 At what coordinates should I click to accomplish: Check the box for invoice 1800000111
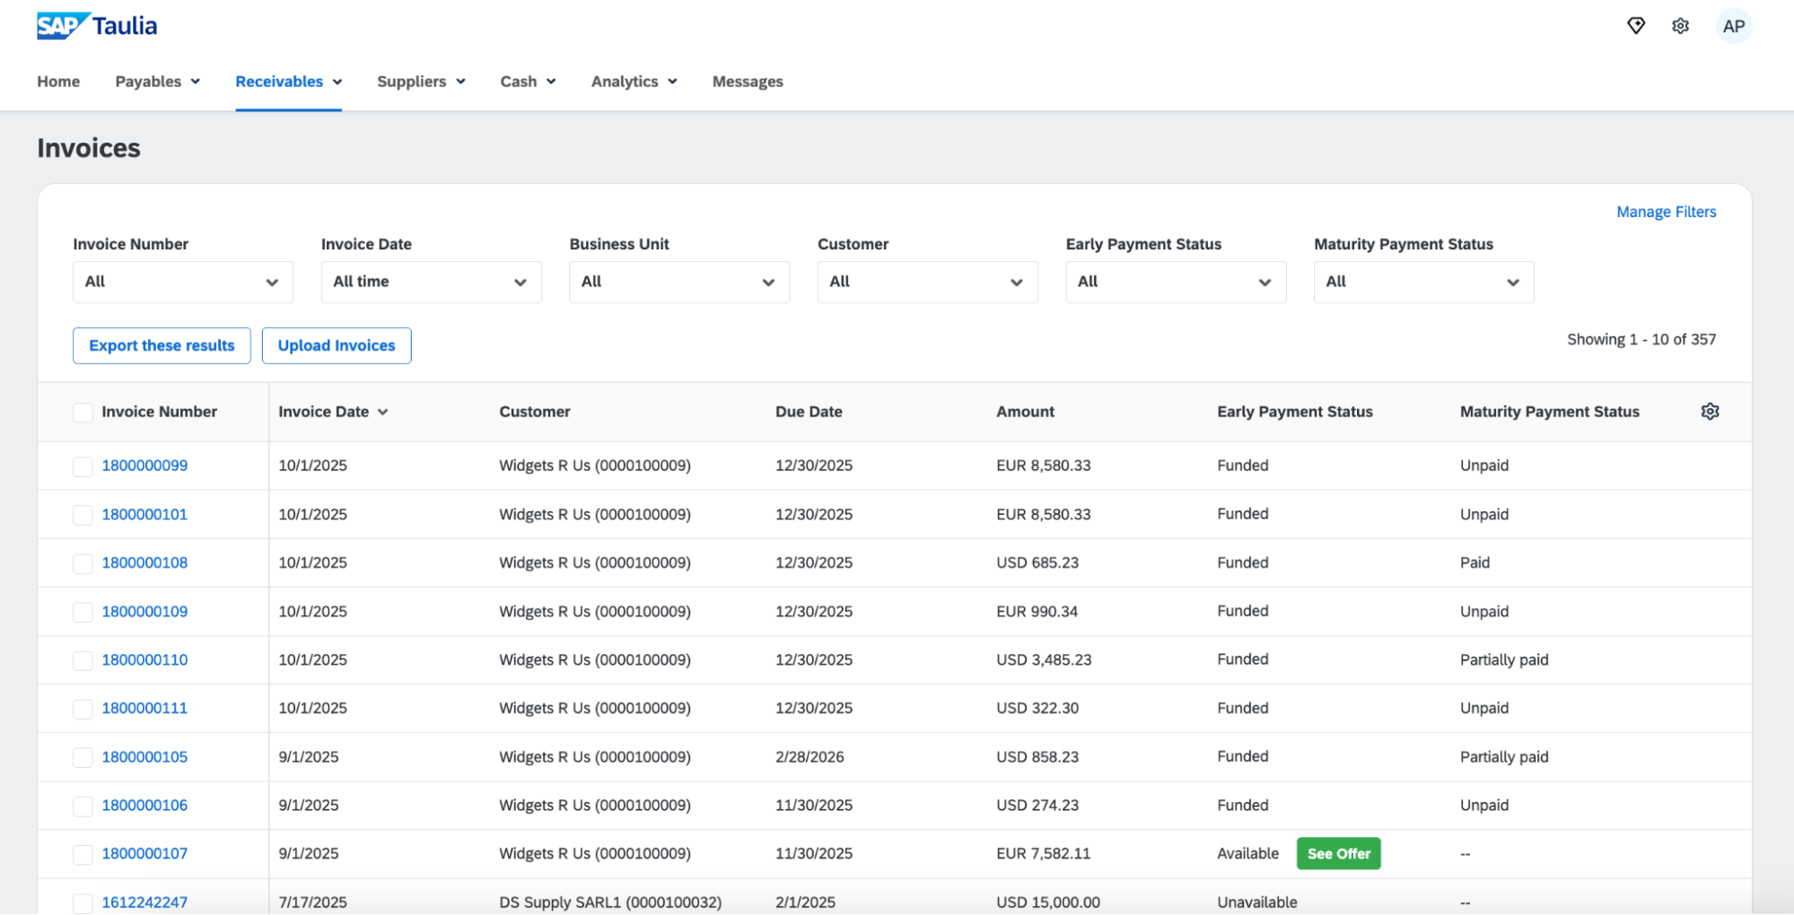[x=83, y=708]
